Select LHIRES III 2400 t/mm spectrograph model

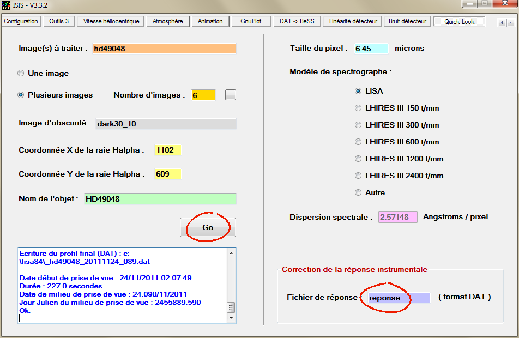358,176
